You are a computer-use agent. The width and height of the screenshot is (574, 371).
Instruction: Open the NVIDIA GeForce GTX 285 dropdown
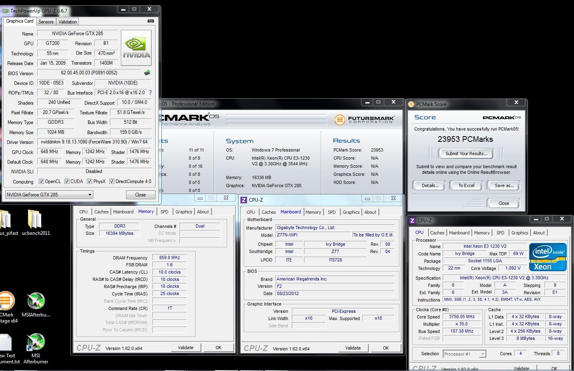49,194
